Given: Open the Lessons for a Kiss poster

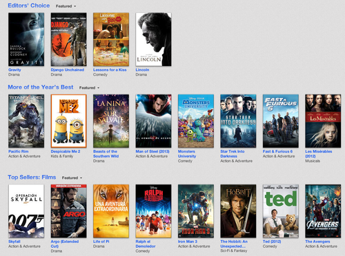Looking at the screenshot, I should [x=111, y=39].
